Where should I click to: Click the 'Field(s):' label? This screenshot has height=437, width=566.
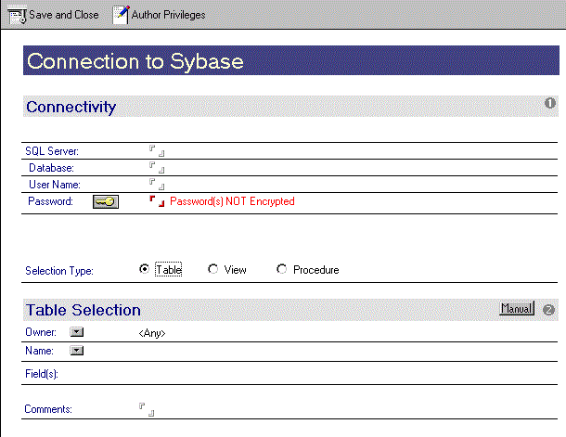[42, 374]
